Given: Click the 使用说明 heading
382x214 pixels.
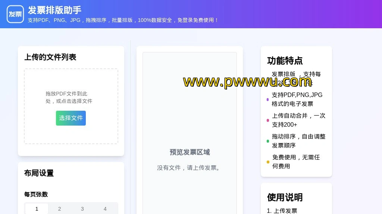Looking at the screenshot, I should coord(285,197).
